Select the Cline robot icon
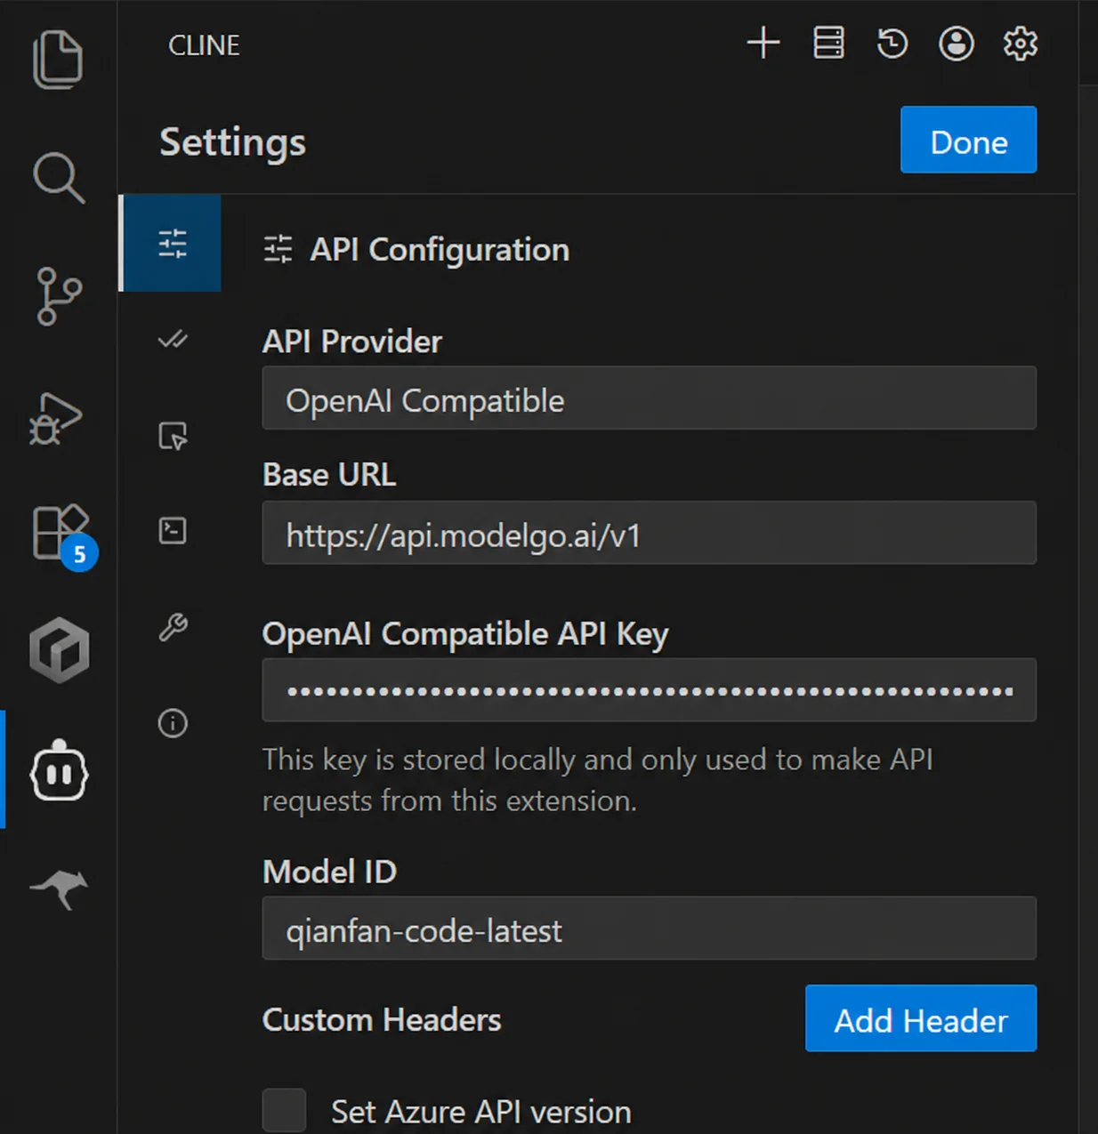 pos(59,770)
